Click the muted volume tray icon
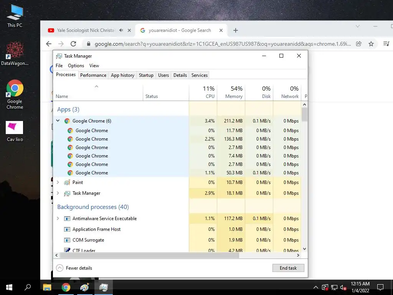393x295 pixels. coord(343,287)
